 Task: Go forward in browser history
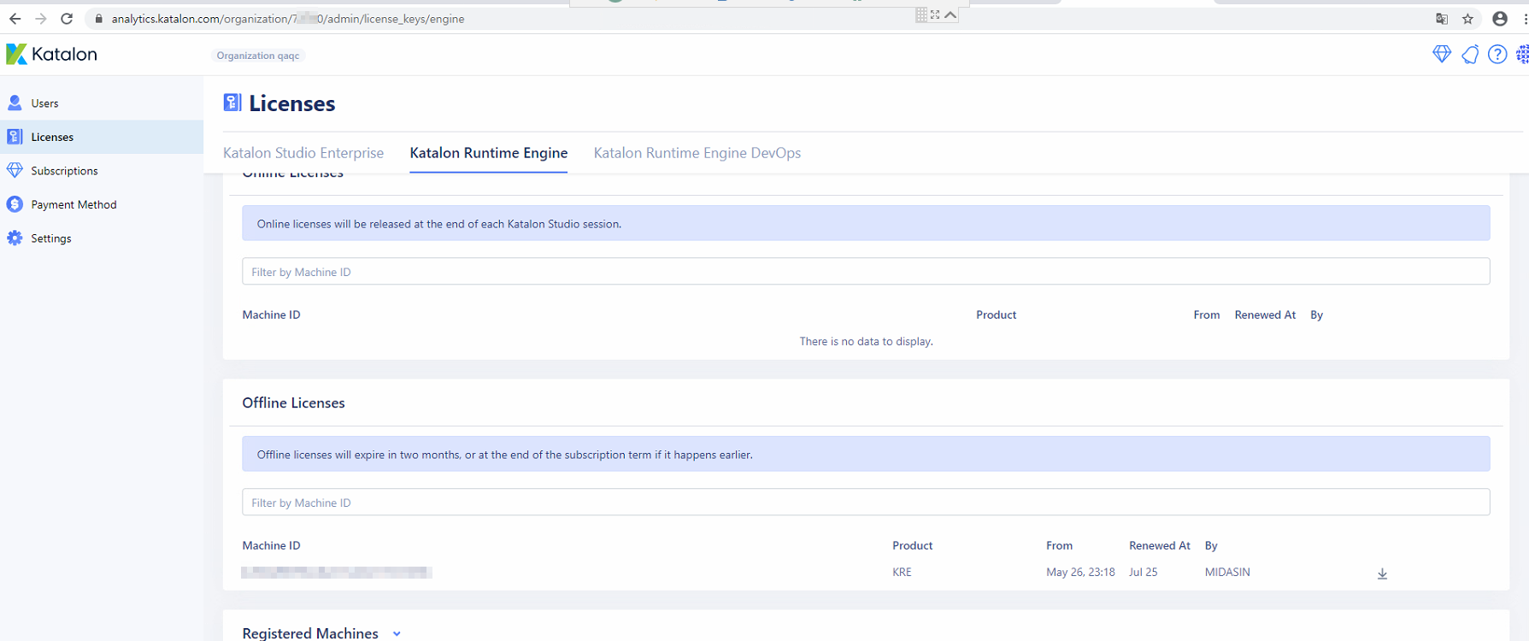pyautogui.click(x=40, y=19)
